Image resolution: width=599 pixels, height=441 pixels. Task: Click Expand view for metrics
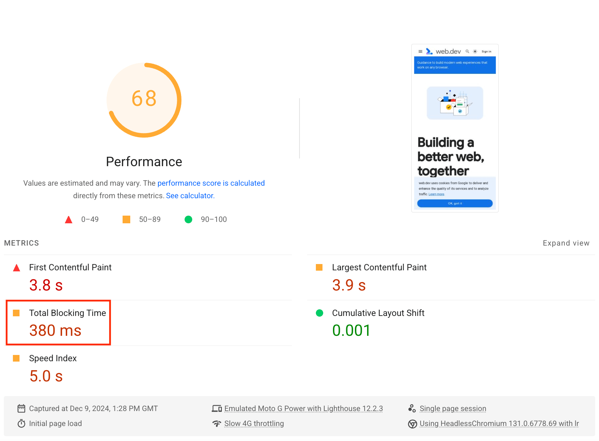[x=566, y=243]
